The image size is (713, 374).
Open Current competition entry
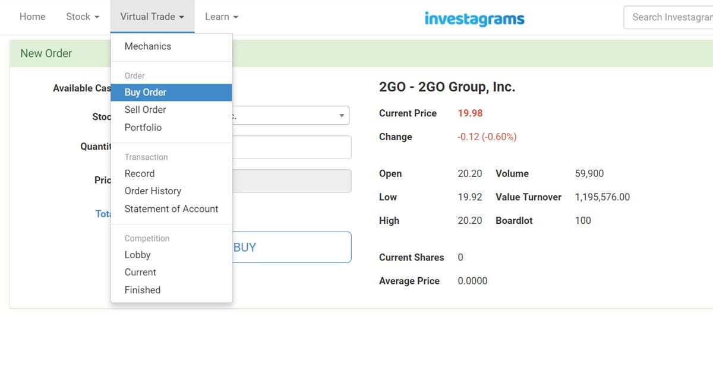pos(171,272)
